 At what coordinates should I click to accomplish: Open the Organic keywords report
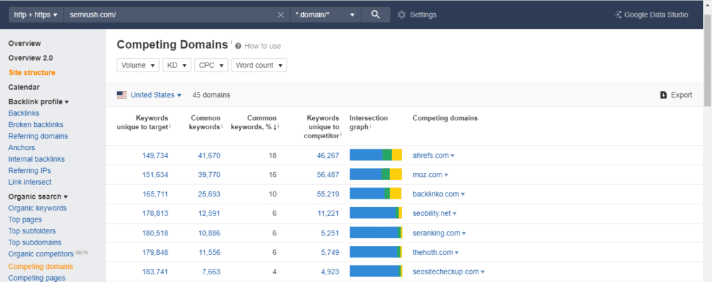(x=38, y=208)
